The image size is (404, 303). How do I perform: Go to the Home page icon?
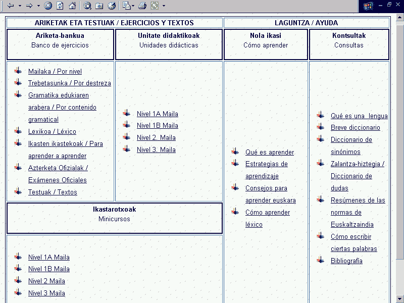(72, 6)
